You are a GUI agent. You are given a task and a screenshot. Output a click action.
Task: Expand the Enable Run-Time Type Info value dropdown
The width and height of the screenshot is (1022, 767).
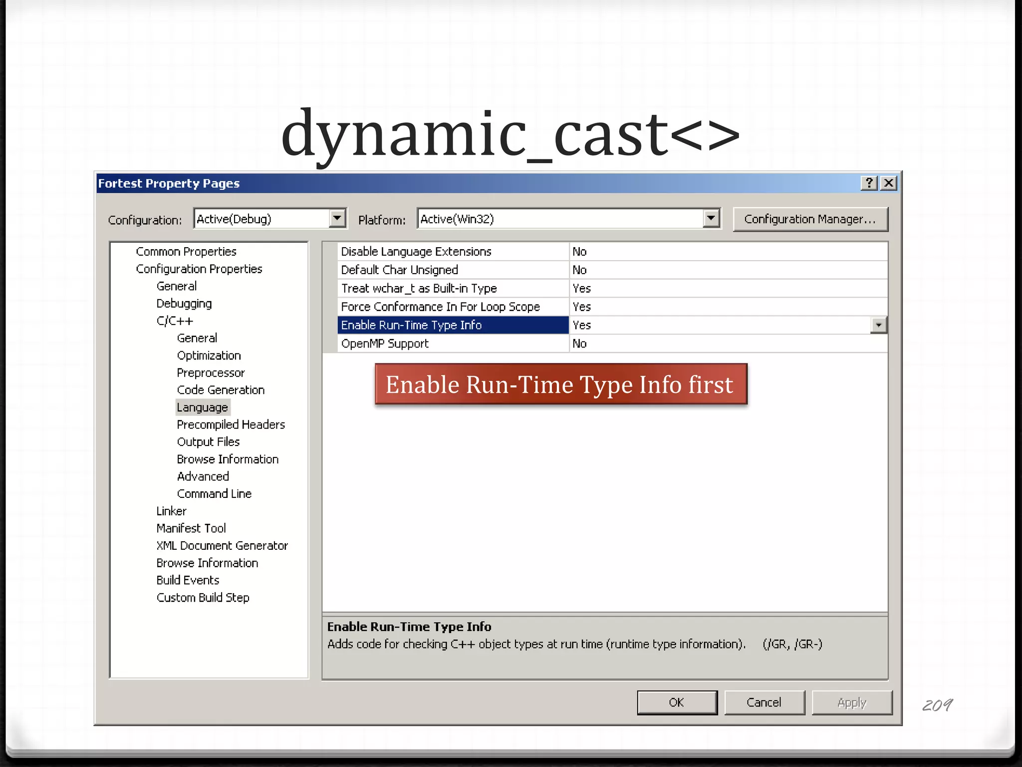tap(878, 325)
